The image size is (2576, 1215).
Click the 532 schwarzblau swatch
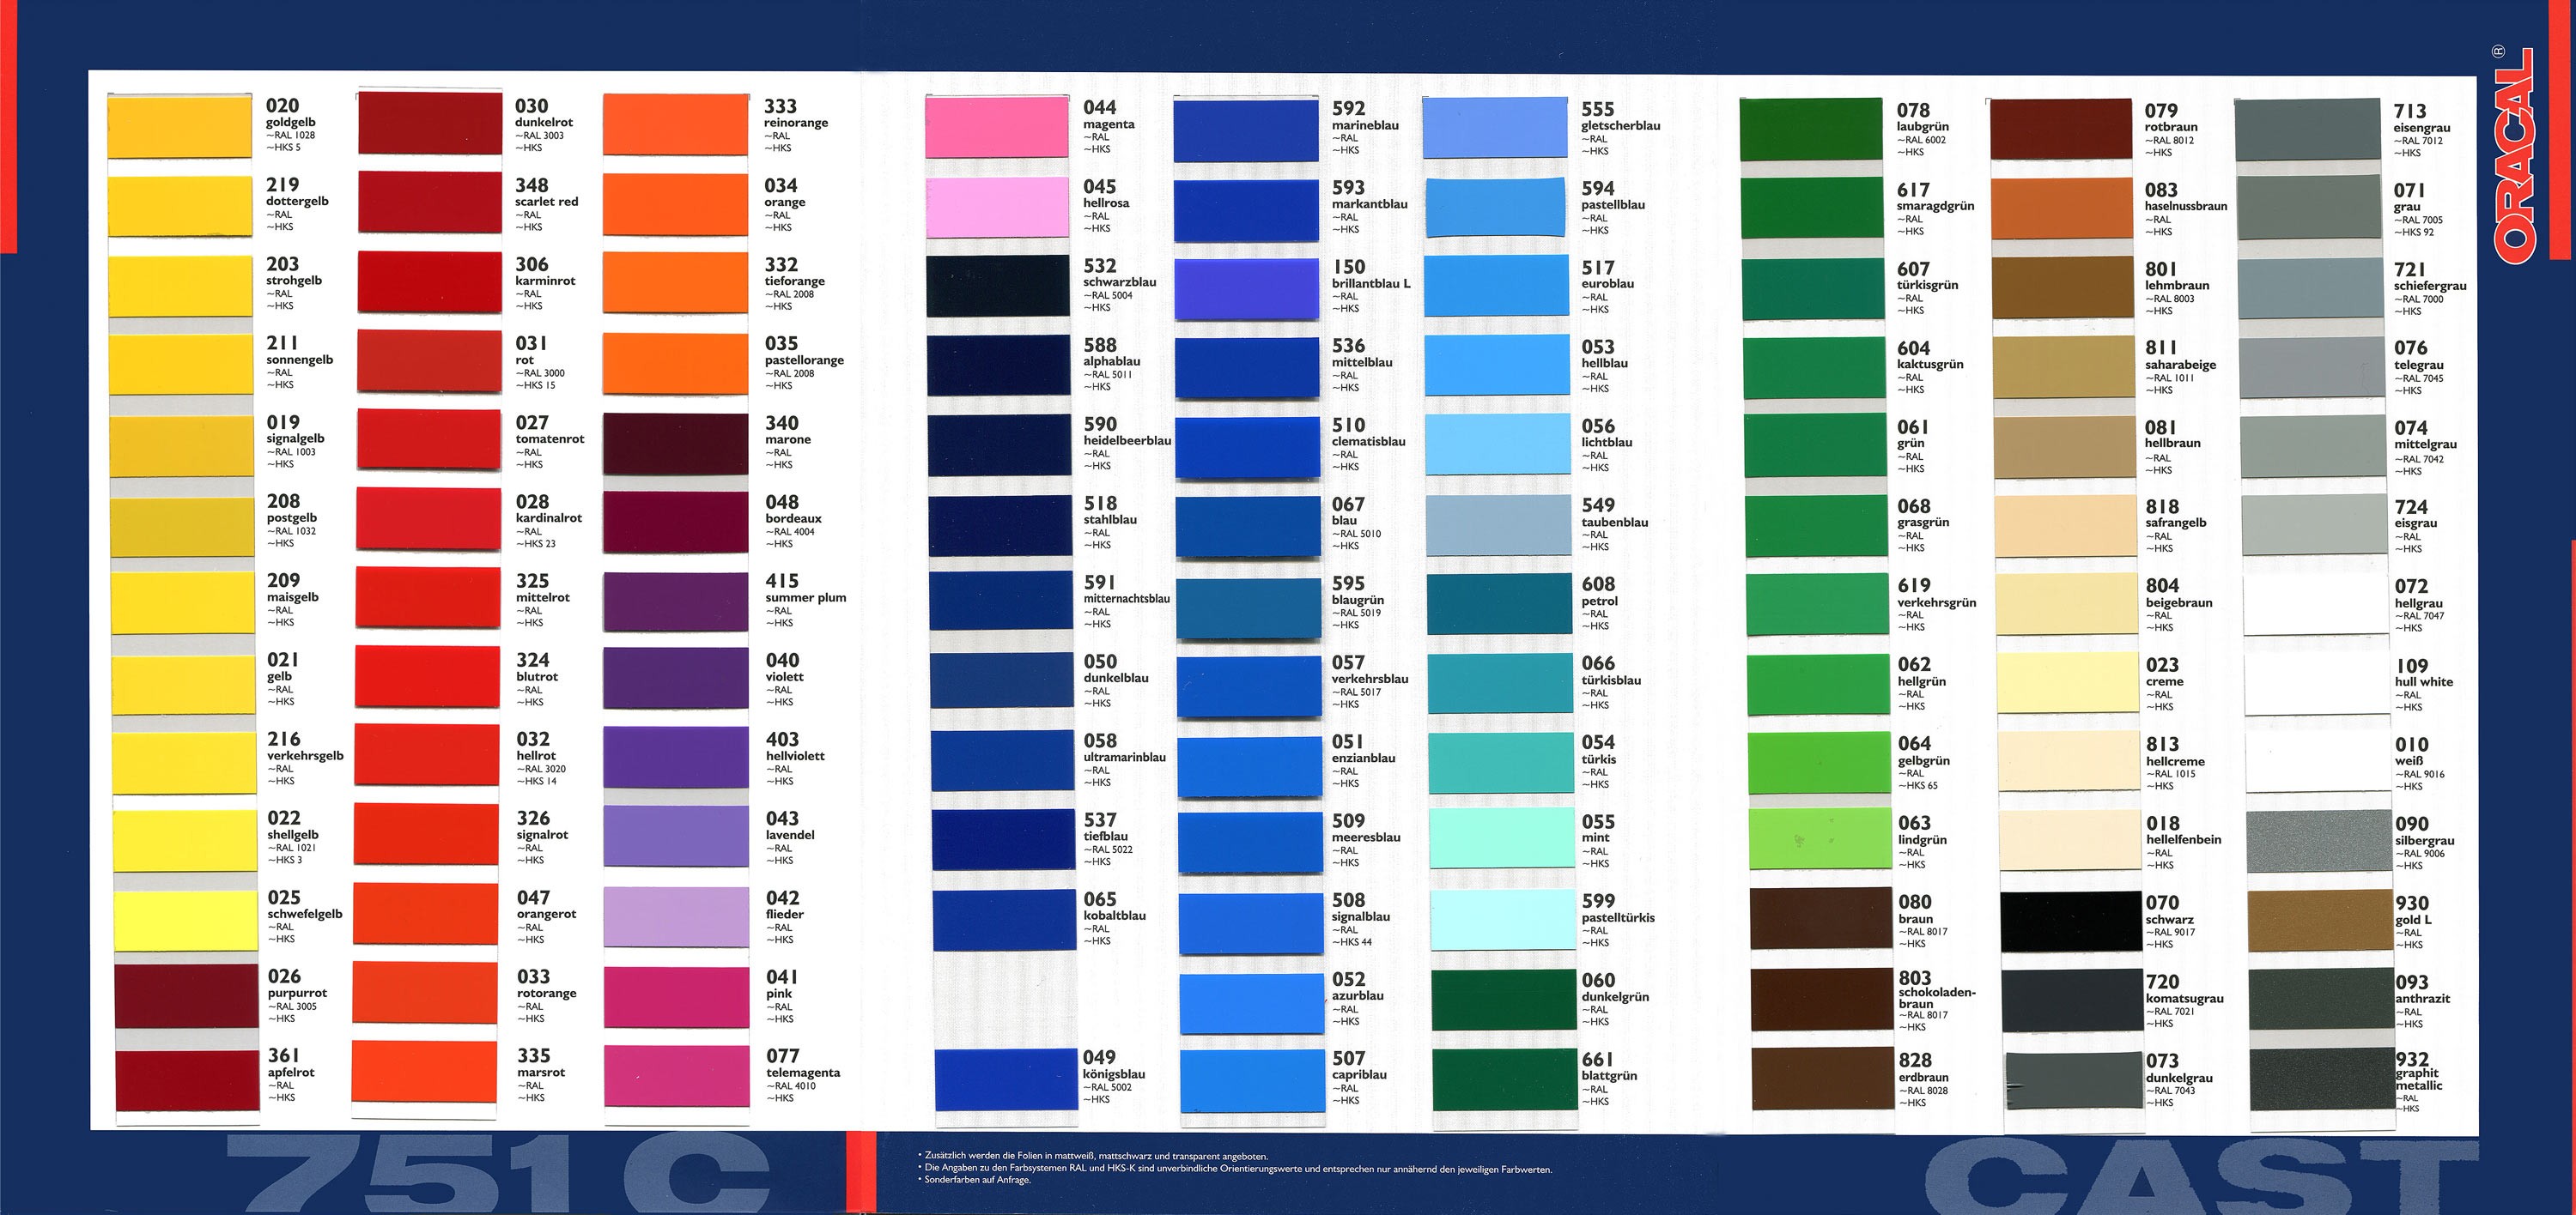click(x=998, y=287)
